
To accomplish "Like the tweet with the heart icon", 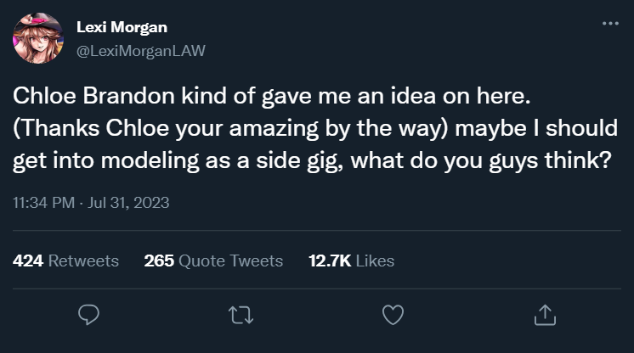I will tap(391, 315).
